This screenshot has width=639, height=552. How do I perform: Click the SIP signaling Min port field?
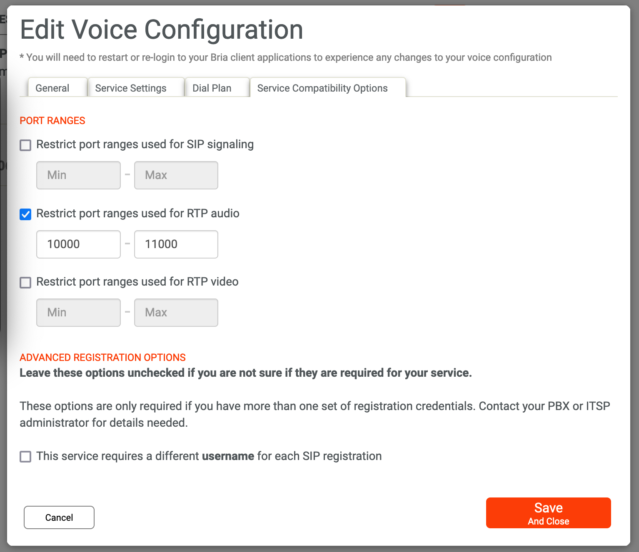(78, 175)
